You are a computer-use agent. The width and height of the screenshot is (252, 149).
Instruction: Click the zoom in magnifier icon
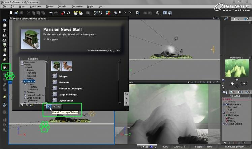(125, 13)
